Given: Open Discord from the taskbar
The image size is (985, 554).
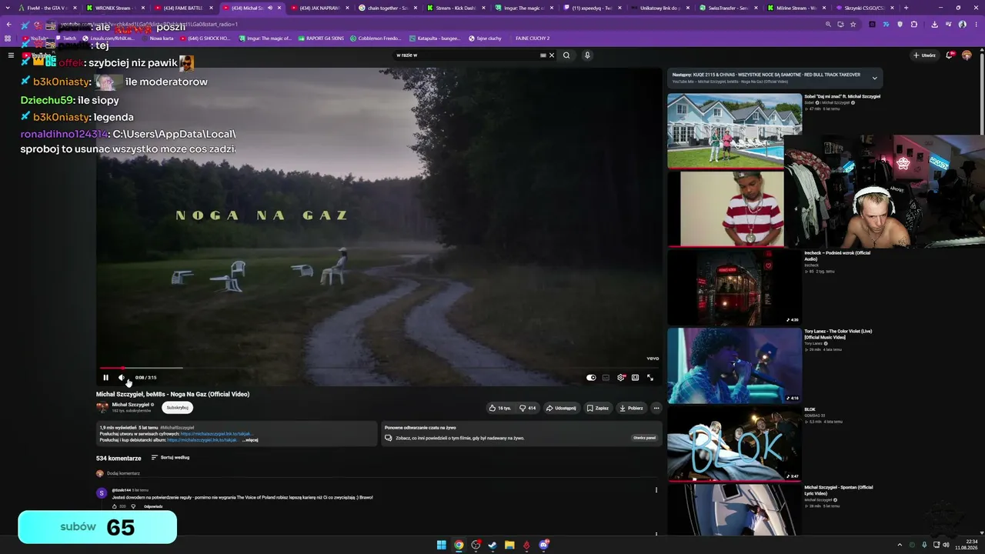Looking at the screenshot, I should [544, 545].
